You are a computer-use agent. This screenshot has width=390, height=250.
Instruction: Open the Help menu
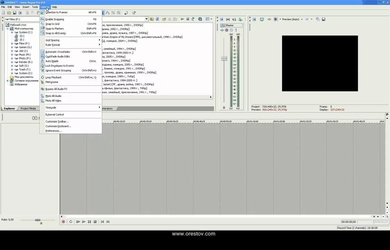(x=54, y=7)
